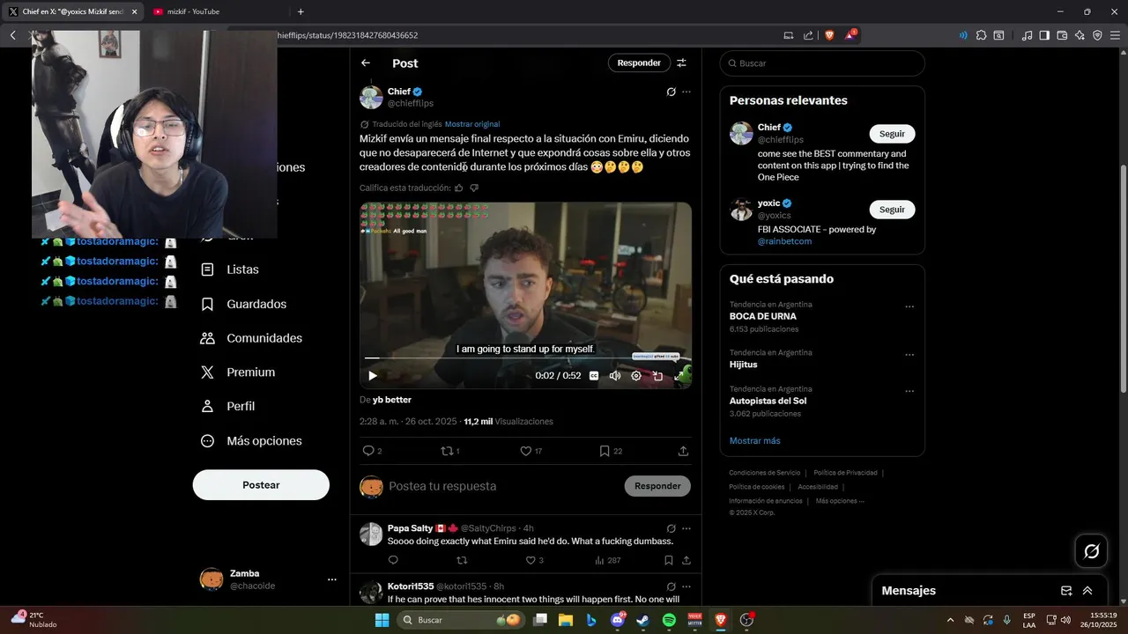Screen dimensions: 1128x634
Task: Open Listas in the sidebar
Action: 231,269
